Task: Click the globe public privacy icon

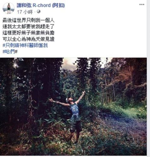Action: pyautogui.click(x=38, y=12)
